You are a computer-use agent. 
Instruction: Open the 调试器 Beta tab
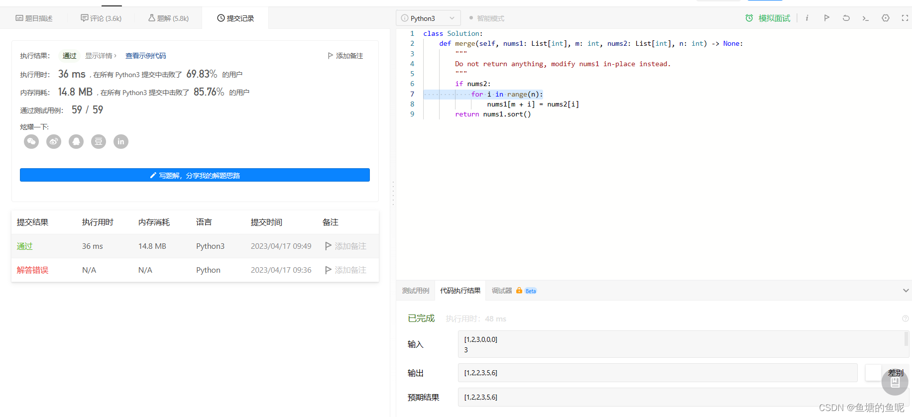(x=514, y=291)
